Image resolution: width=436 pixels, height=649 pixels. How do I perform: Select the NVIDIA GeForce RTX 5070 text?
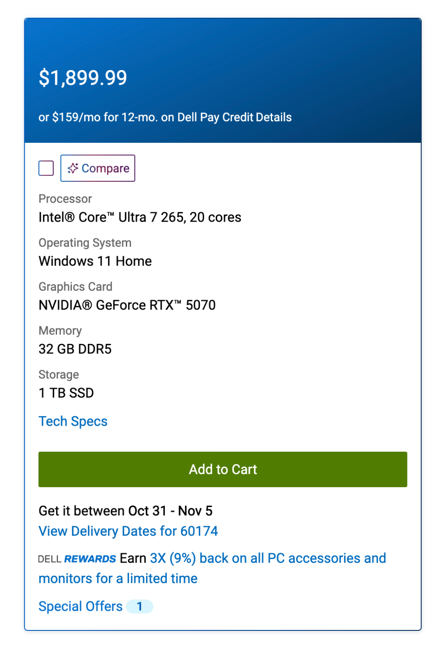point(127,305)
